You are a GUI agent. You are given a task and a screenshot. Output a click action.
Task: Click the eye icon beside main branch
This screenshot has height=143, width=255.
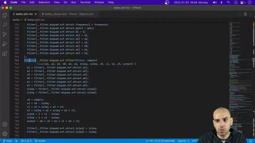click(x=16, y=141)
